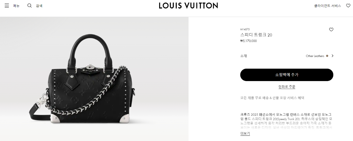This screenshot has height=141, width=353.
Task: Click the 메뉴 menu label
Action: [16, 6]
